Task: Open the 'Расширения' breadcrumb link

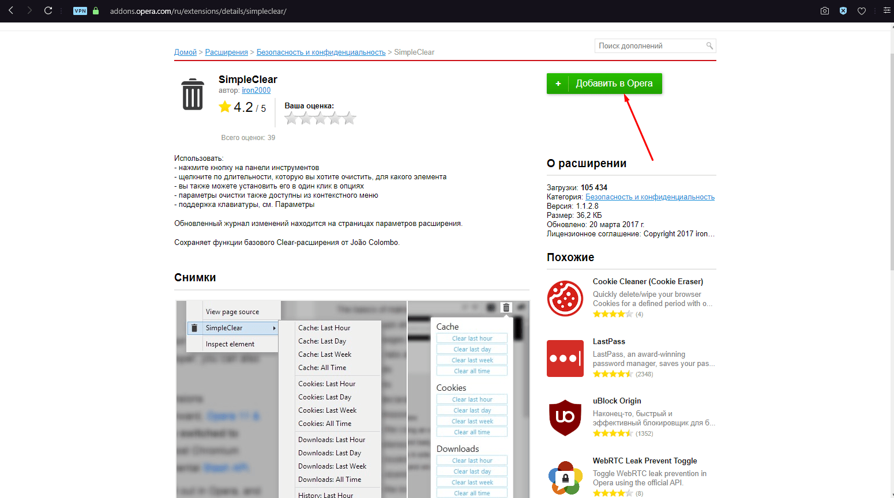Action: 227,52
